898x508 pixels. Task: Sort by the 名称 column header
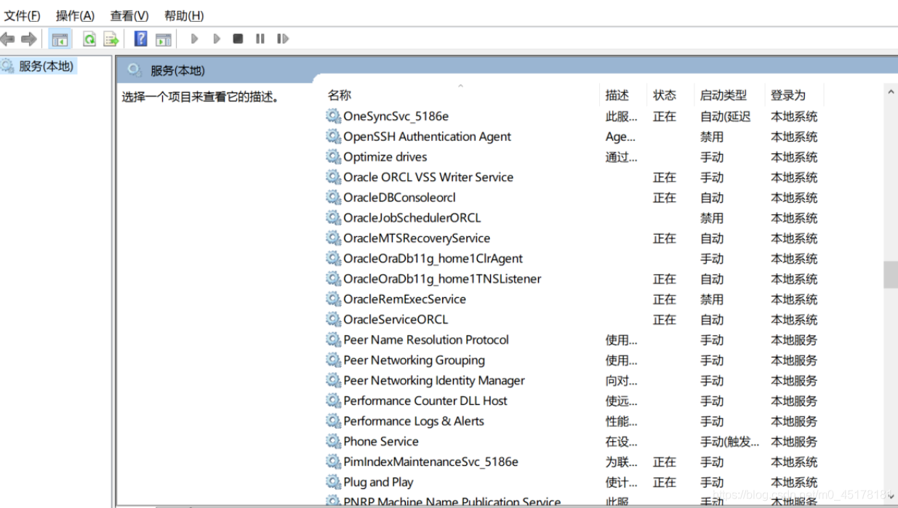(x=340, y=95)
